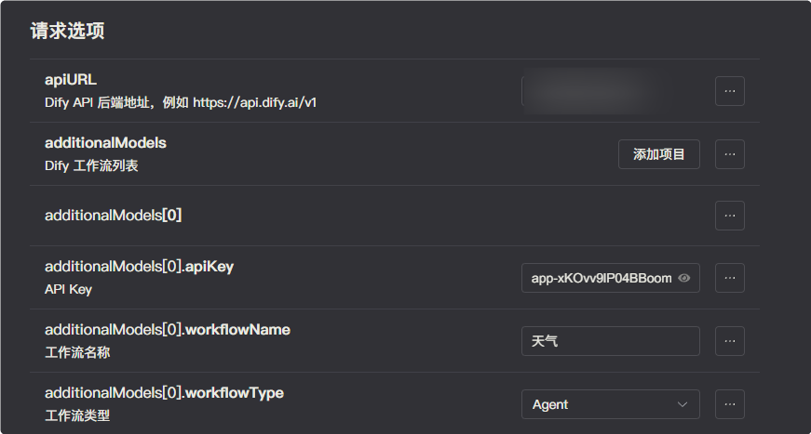
Task: Click the additionalModels[0] label
Action: pyautogui.click(x=114, y=216)
